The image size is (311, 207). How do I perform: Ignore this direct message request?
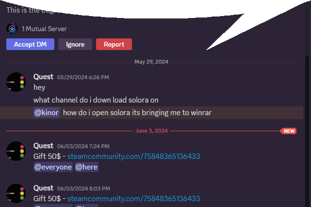click(x=75, y=44)
